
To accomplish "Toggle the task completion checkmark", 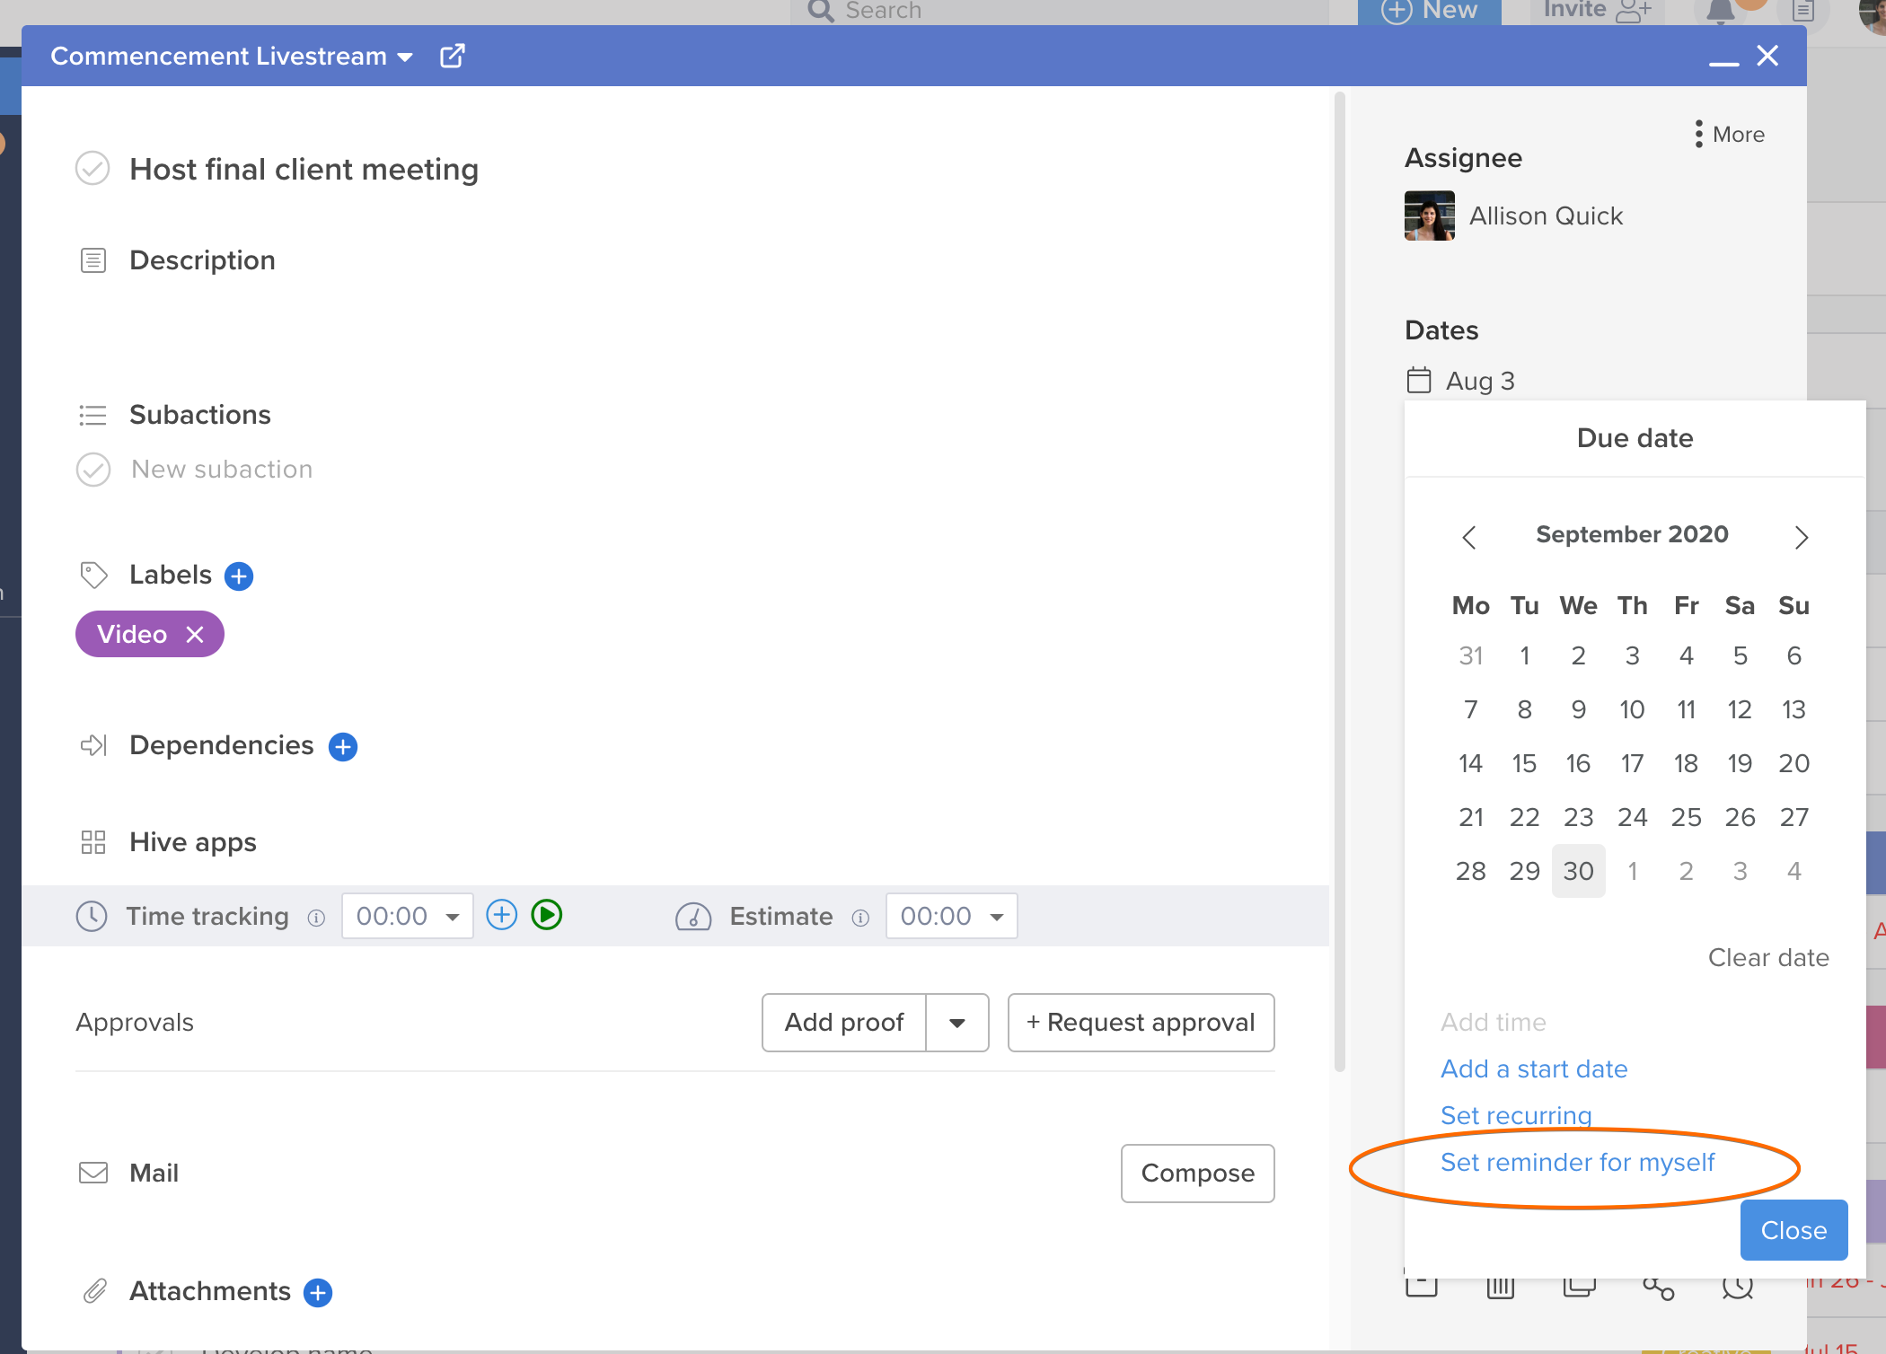I will click(93, 168).
